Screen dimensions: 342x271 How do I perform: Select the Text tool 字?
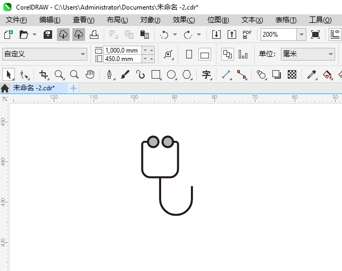(x=206, y=74)
